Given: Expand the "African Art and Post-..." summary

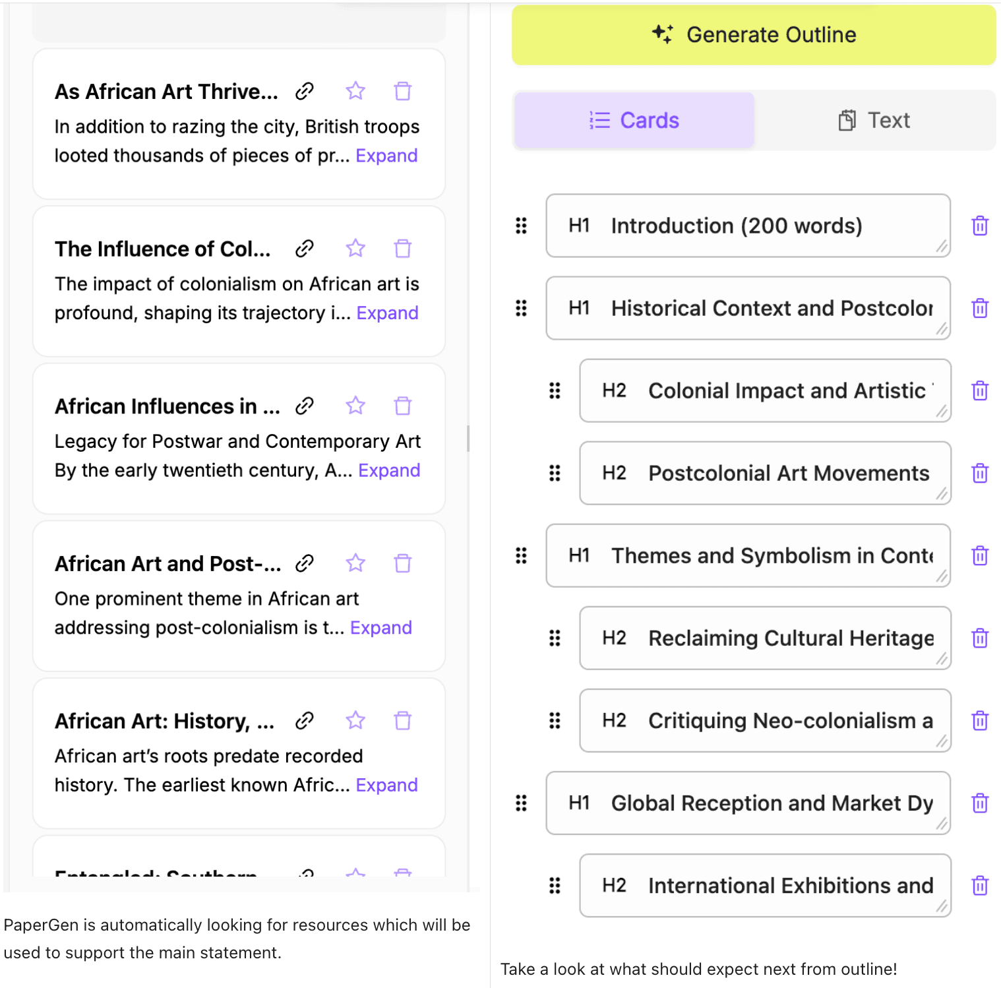Looking at the screenshot, I should [380, 627].
